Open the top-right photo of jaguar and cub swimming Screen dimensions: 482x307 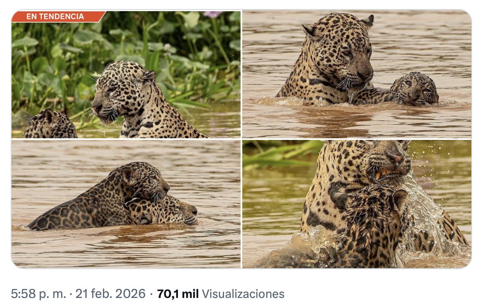click(357, 74)
